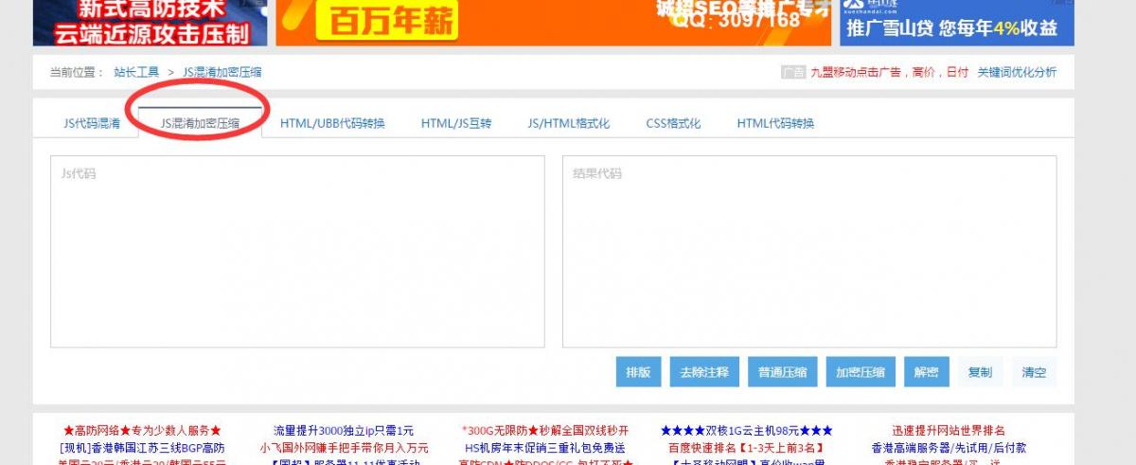
Task: Click 香港高端服务器/先试用/后付款 link
Action: (x=949, y=448)
